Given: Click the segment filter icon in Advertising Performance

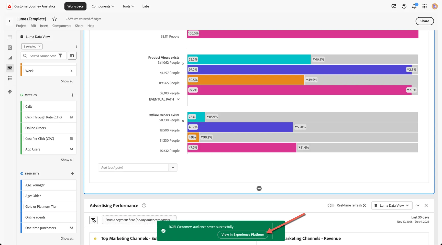Looking at the screenshot, I should click(x=93, y=220).
